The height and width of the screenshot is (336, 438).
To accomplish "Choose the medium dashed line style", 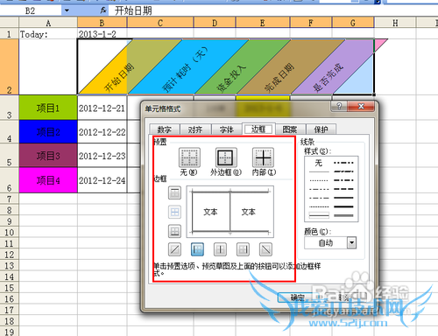I will (x=343, y=189).
